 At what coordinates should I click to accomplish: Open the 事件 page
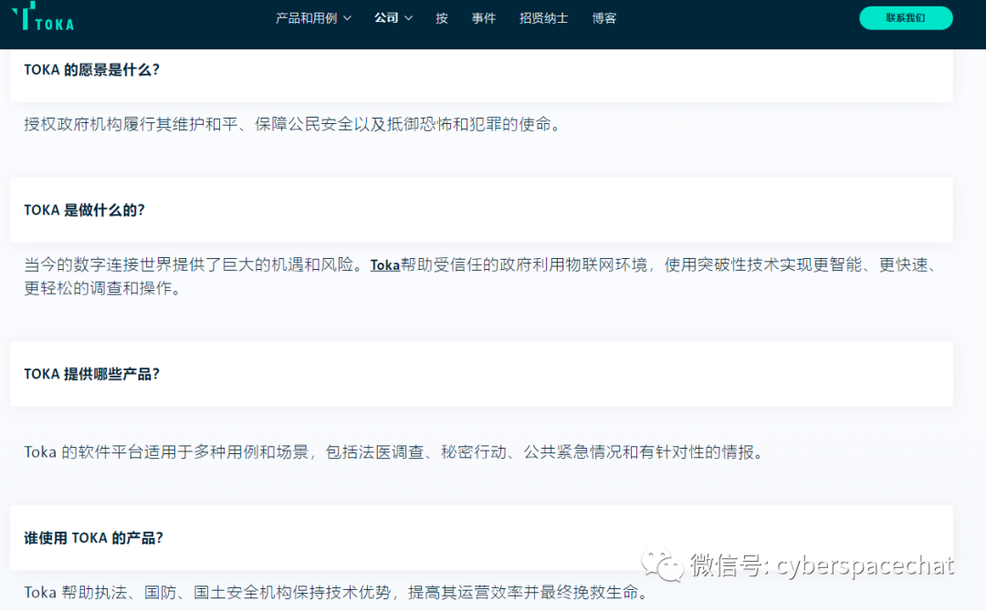(x=484, y=18)
